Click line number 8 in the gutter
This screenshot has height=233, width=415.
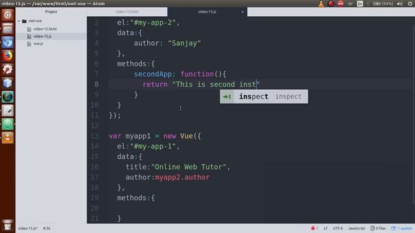[x=97, y=84]
